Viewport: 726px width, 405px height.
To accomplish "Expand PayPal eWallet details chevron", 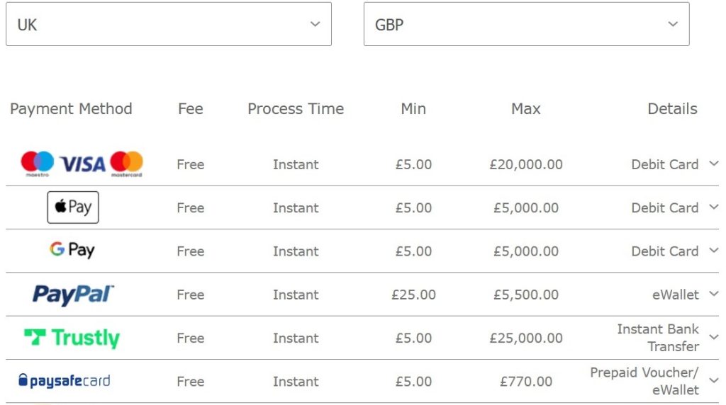I will click(713, 294).
